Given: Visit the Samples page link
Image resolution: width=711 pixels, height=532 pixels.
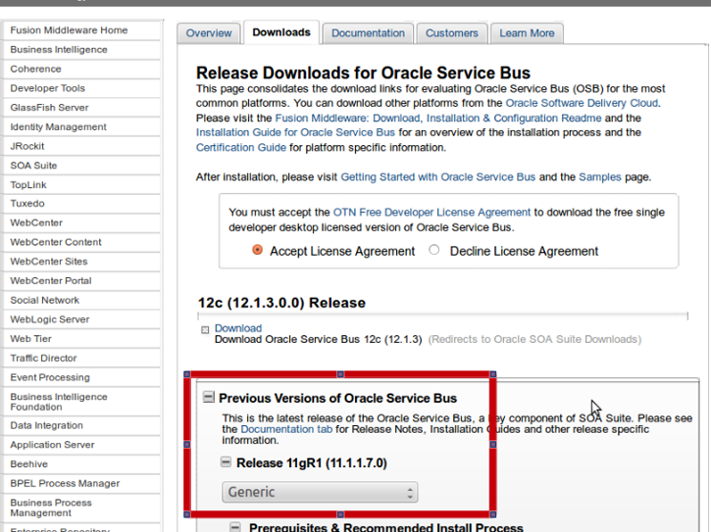Looking at the screenshot, I should 600,176.
